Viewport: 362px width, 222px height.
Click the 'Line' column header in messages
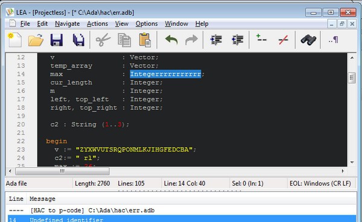[x=16, y=198]
